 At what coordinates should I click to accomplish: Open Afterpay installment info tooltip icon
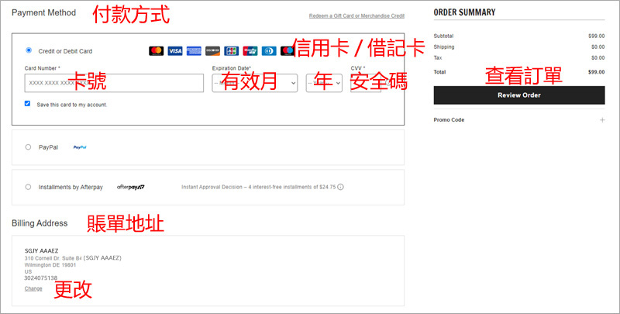[x=340, y=187]
